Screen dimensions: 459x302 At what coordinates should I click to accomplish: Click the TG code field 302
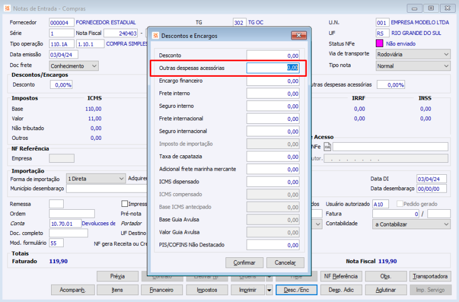pyautogui.click(x=239, y=22)
